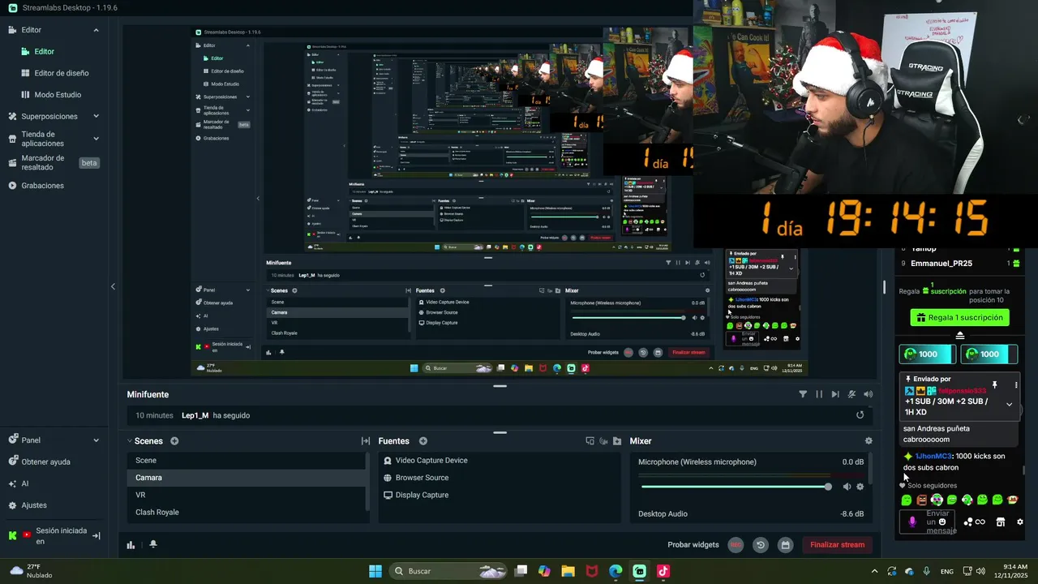
Task: Show hidden system tray icons
Action: tap(874, 571)
